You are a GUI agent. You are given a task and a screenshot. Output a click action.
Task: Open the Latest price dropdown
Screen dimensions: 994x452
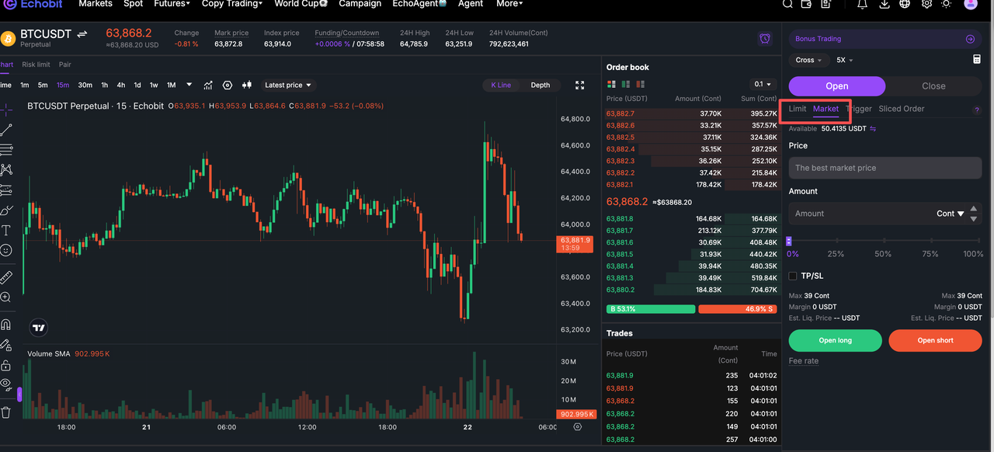coord(288,85)
